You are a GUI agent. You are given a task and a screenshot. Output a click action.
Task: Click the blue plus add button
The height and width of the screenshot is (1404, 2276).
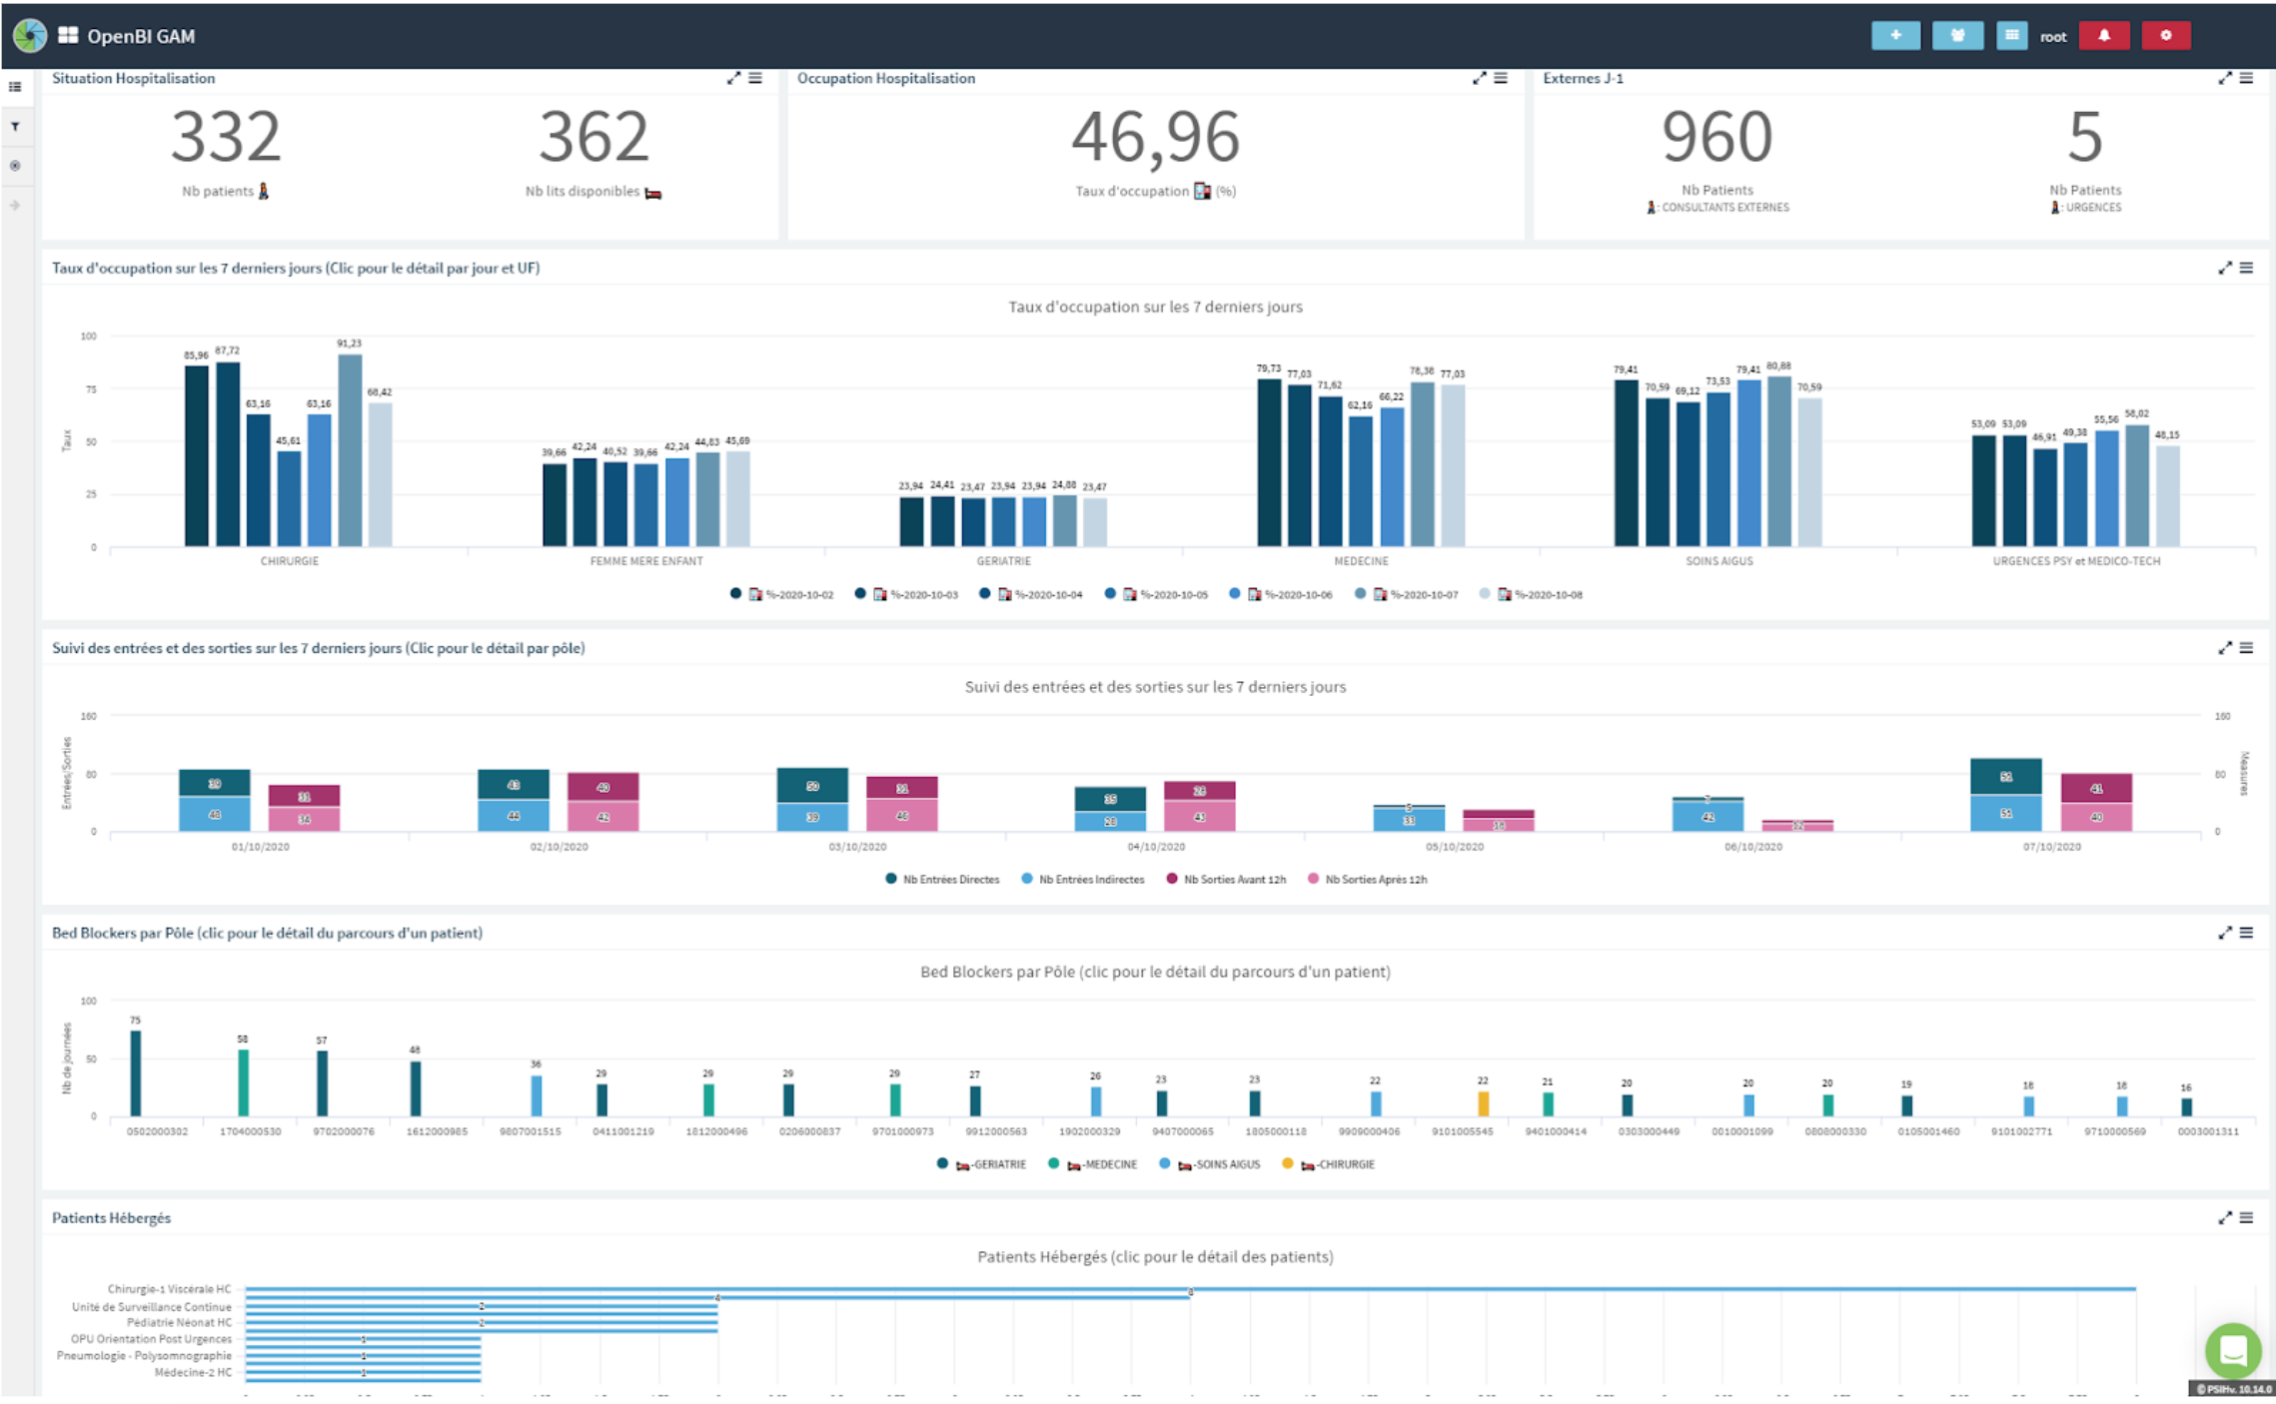pyautogui.click(x=1894, y=36)
